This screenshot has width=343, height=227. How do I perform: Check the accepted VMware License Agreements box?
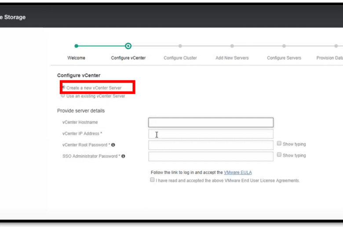[x=152, y=180]
